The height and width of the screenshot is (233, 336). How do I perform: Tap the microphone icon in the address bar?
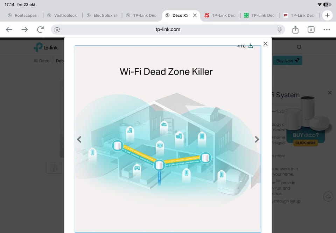[x=279, y=30]
